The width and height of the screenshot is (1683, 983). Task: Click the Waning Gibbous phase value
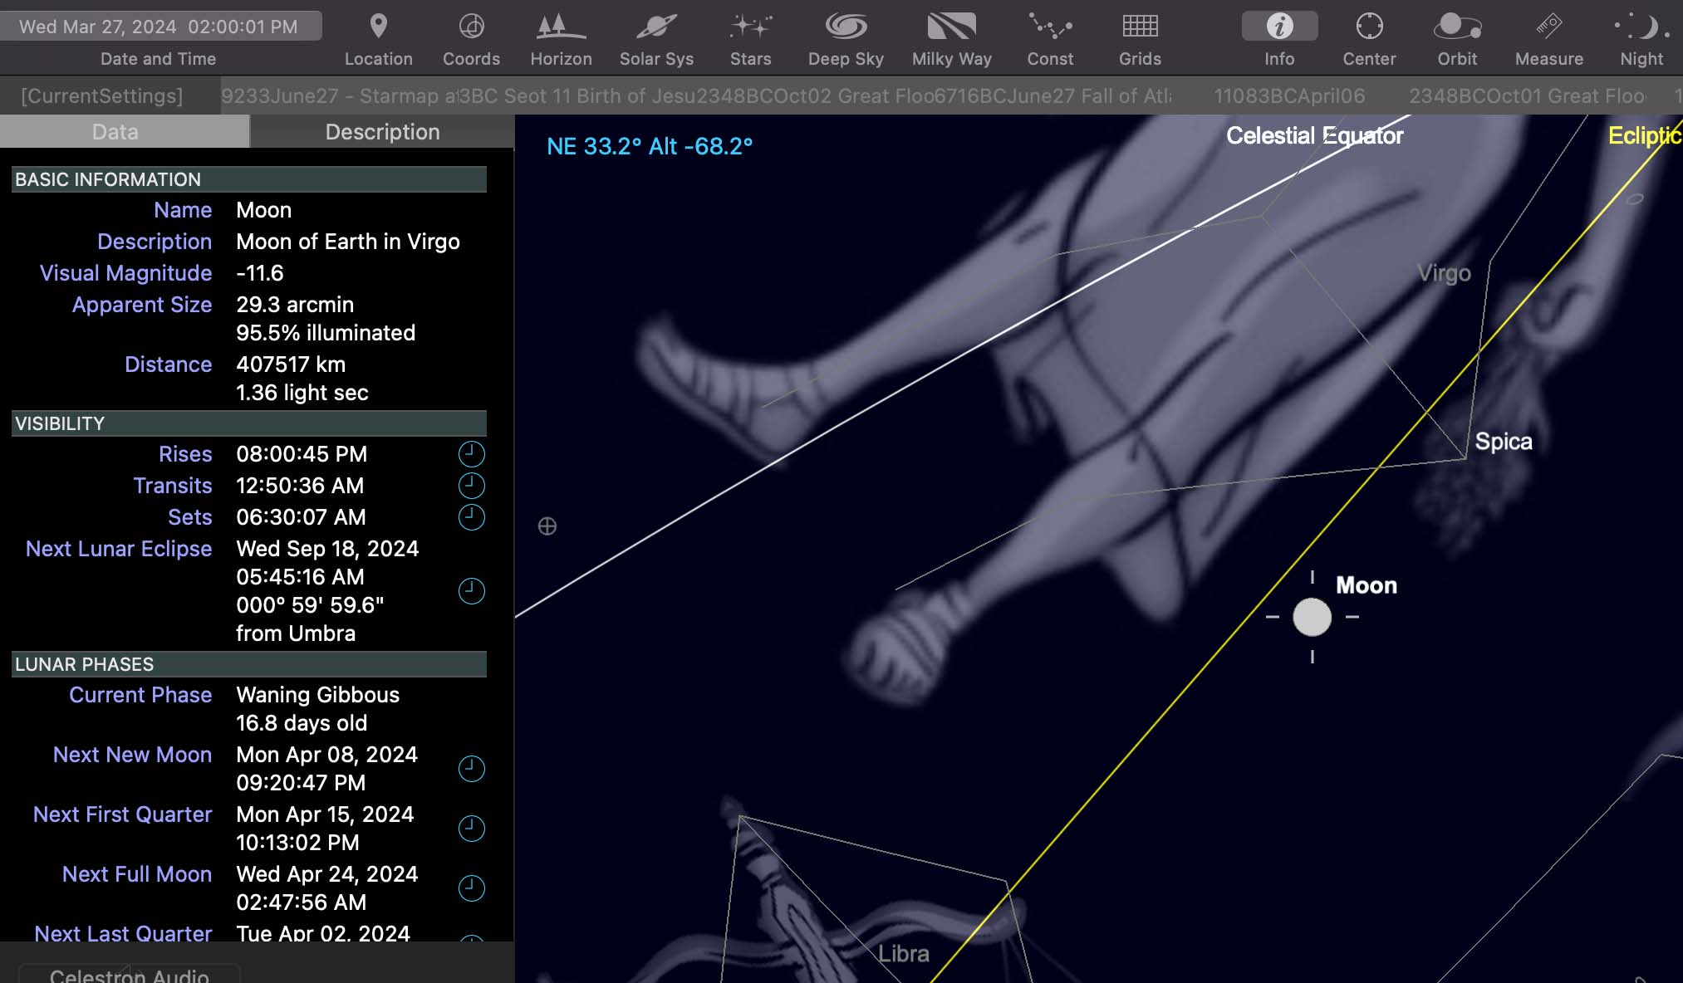coord(317,695)
